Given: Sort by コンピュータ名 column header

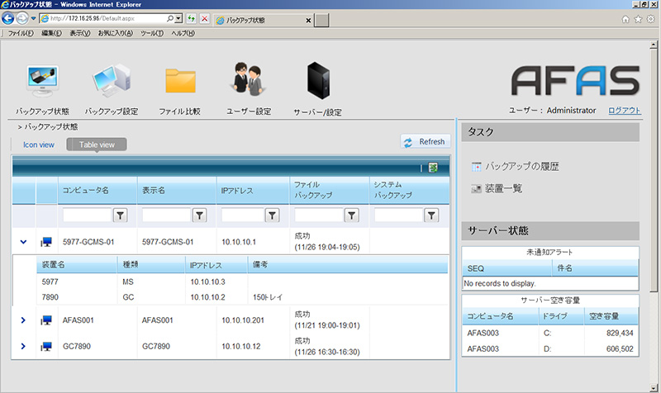Looking at the screenshot, I should [86, 191].
